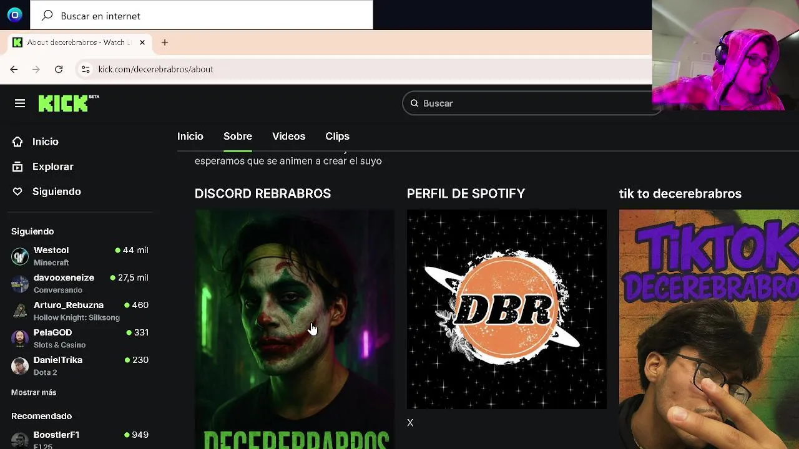Click the Hollow Knight: Silksong category text

point(77,317)
